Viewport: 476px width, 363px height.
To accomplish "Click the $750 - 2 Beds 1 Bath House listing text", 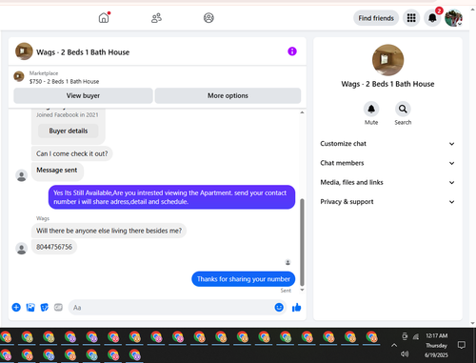I will coord(64,82).
